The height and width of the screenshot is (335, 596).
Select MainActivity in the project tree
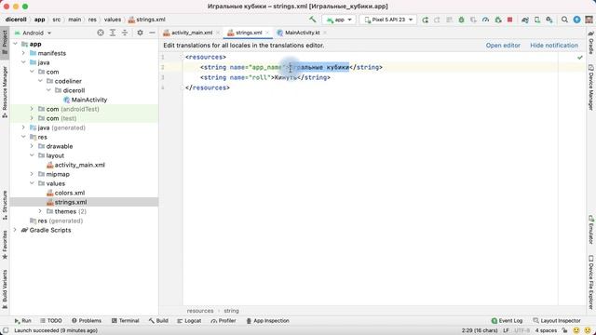point(89,100)
